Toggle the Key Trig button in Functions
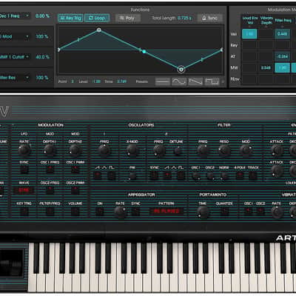 pos(70,18)
